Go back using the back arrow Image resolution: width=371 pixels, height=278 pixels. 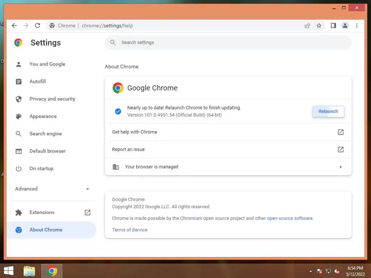14,26
